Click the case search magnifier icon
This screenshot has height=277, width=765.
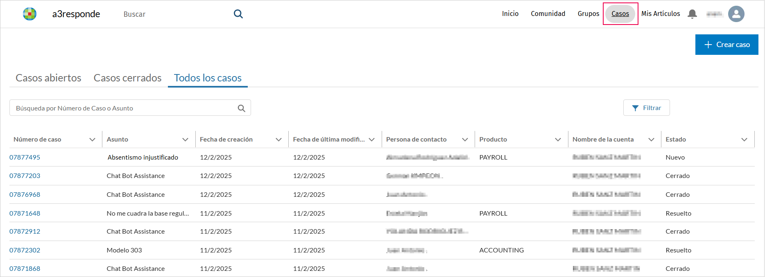point(242,108)
